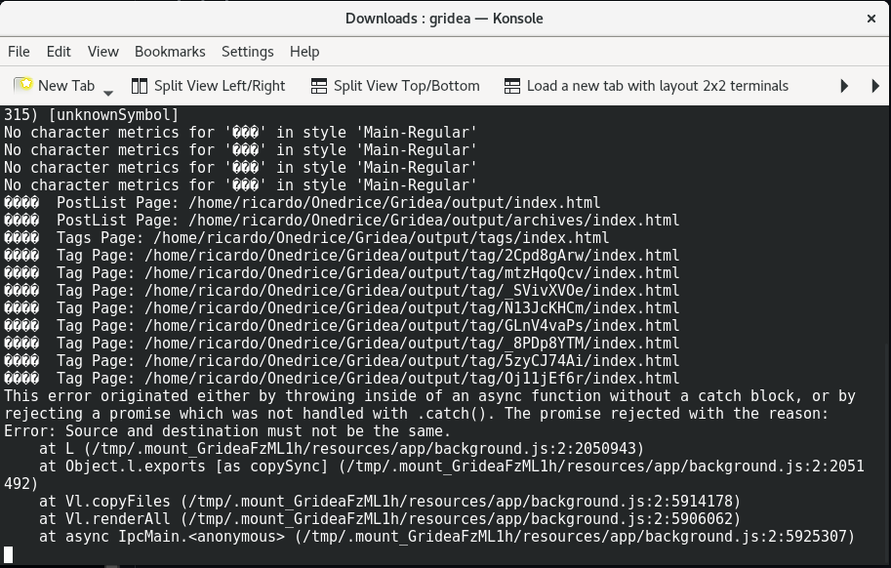Image resolution: width=891 pixels, height=568 pixels.
Task: Click the blinking cursor in the terminal
Action: (x=9, y=554)
